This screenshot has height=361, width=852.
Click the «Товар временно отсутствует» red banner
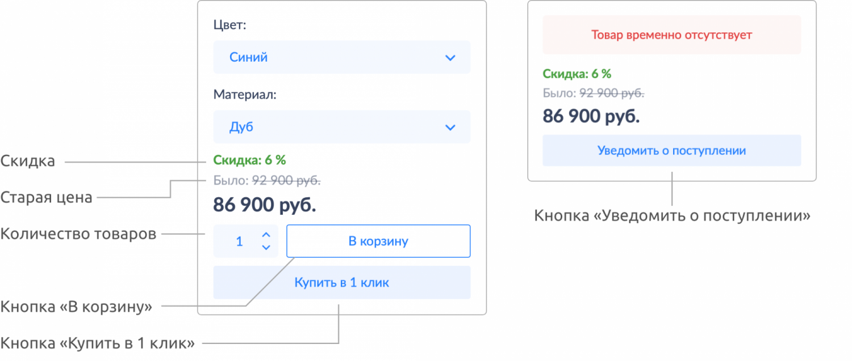[x=671, y=35]
